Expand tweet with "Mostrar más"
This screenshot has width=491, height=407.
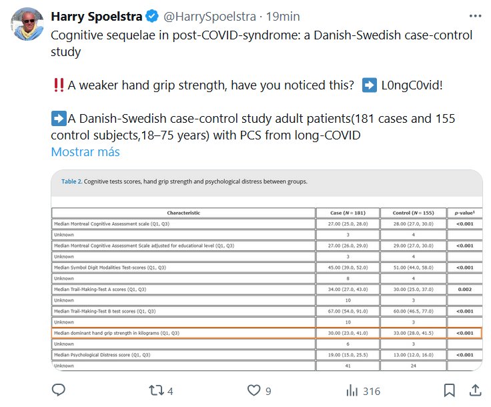pyautogui.click(x=85, y=151)
